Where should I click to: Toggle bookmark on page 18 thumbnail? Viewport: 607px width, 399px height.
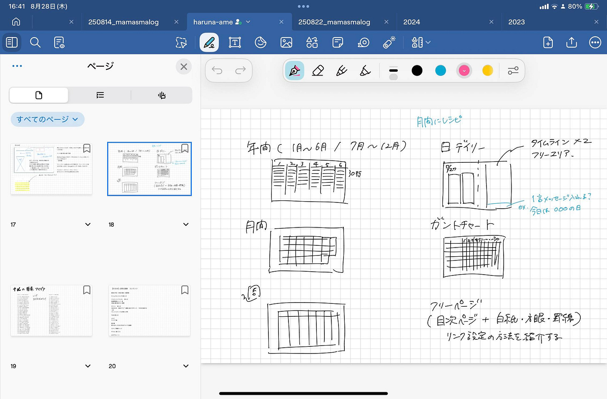[185, 148]
